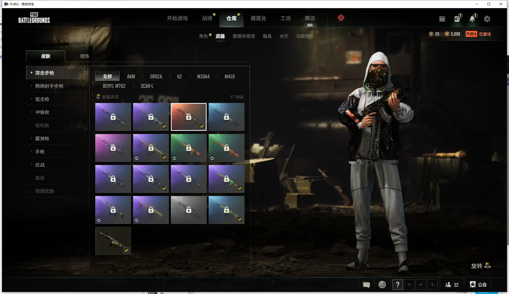Image resolution: width=509 pixels, height=294 pixels.
Task: Click the PLUS+ activated badge
Action: coord(471,34)
